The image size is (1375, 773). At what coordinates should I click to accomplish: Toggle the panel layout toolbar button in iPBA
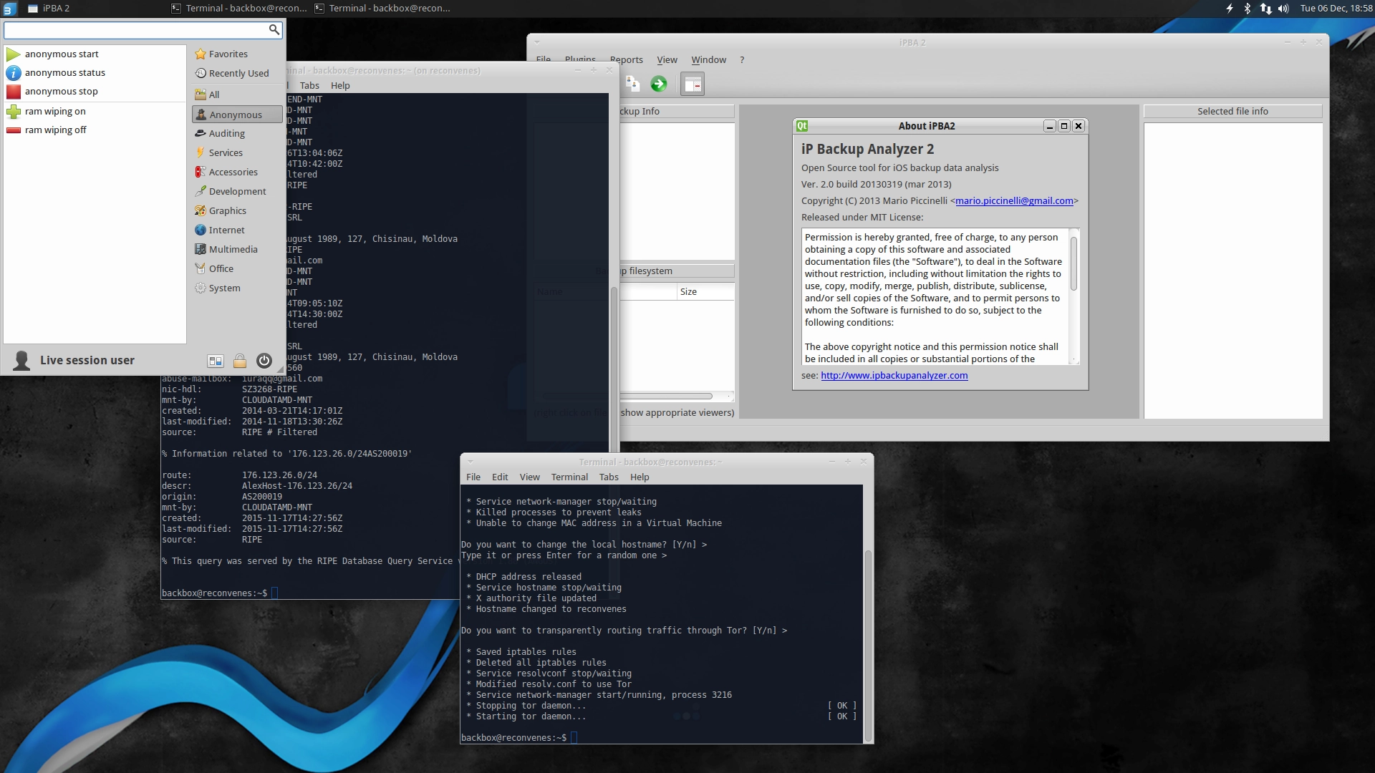[693, 84]
